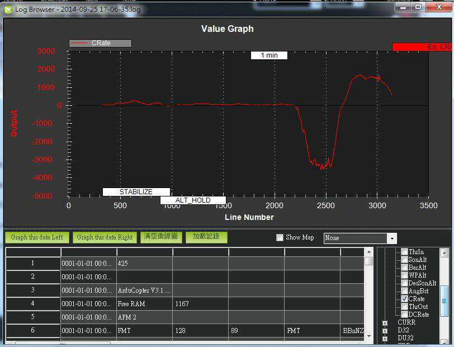454x347 pixels.
Task: Select the ArduCopter V3.1 cell in row 3
Action: point(144,290)
